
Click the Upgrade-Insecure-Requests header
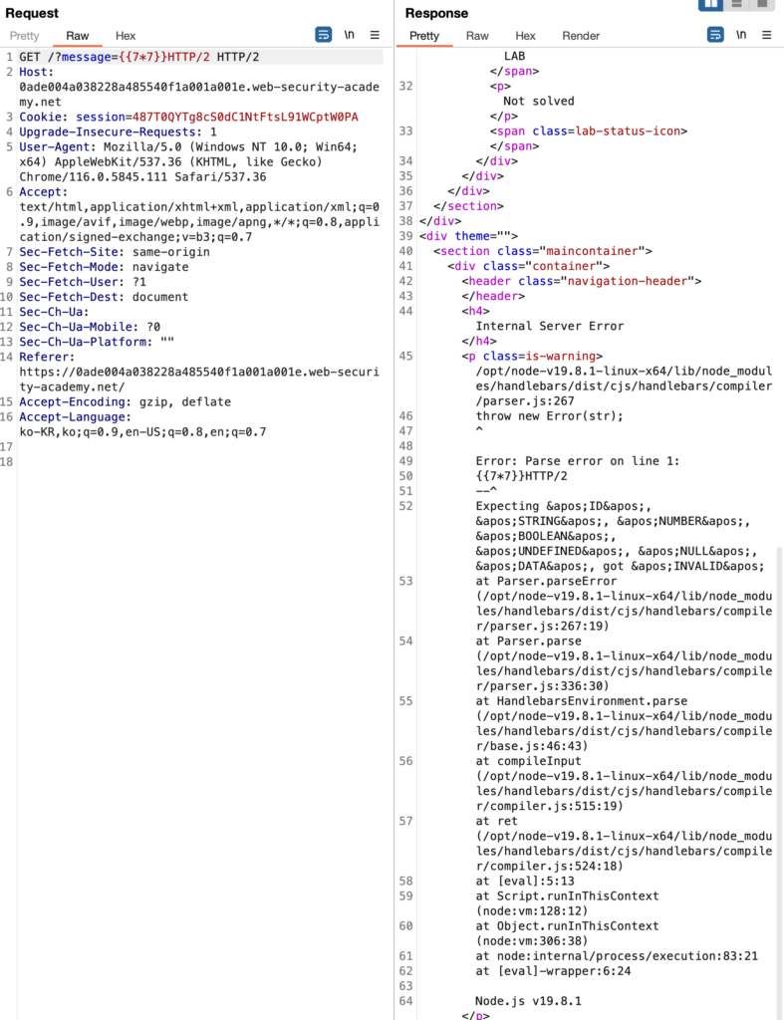118,132
